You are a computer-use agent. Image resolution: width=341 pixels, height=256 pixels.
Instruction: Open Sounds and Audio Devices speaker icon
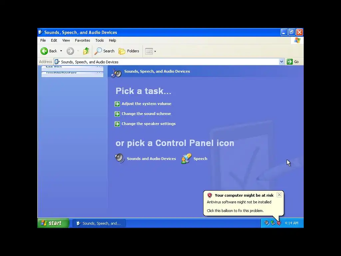(x=120, y=158)
